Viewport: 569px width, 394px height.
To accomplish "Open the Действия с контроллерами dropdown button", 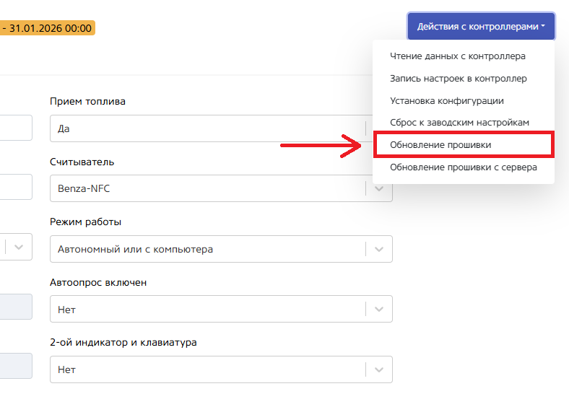I will pyautogui.click(x=481, y=26).
